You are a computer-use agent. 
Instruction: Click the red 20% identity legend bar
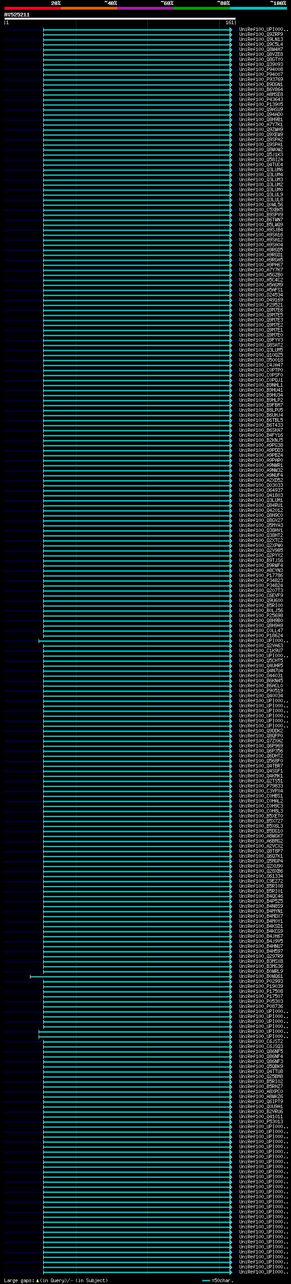point(33,8)
